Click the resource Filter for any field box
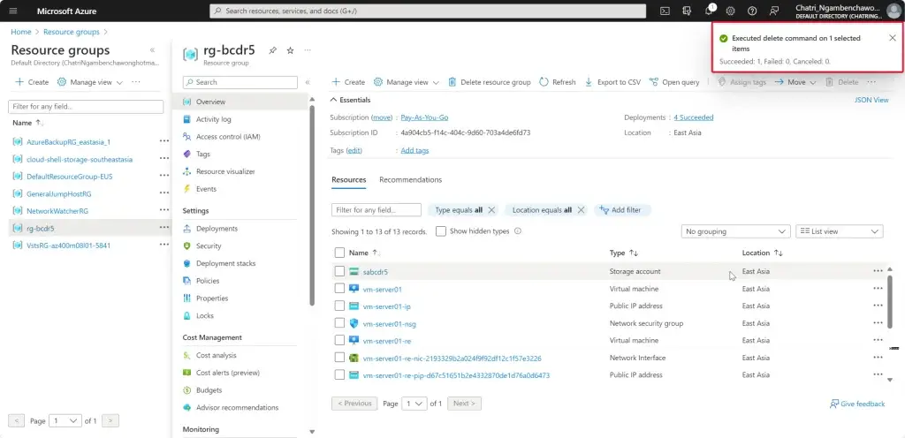Screen dimensions: 905x438 point(376,210)
